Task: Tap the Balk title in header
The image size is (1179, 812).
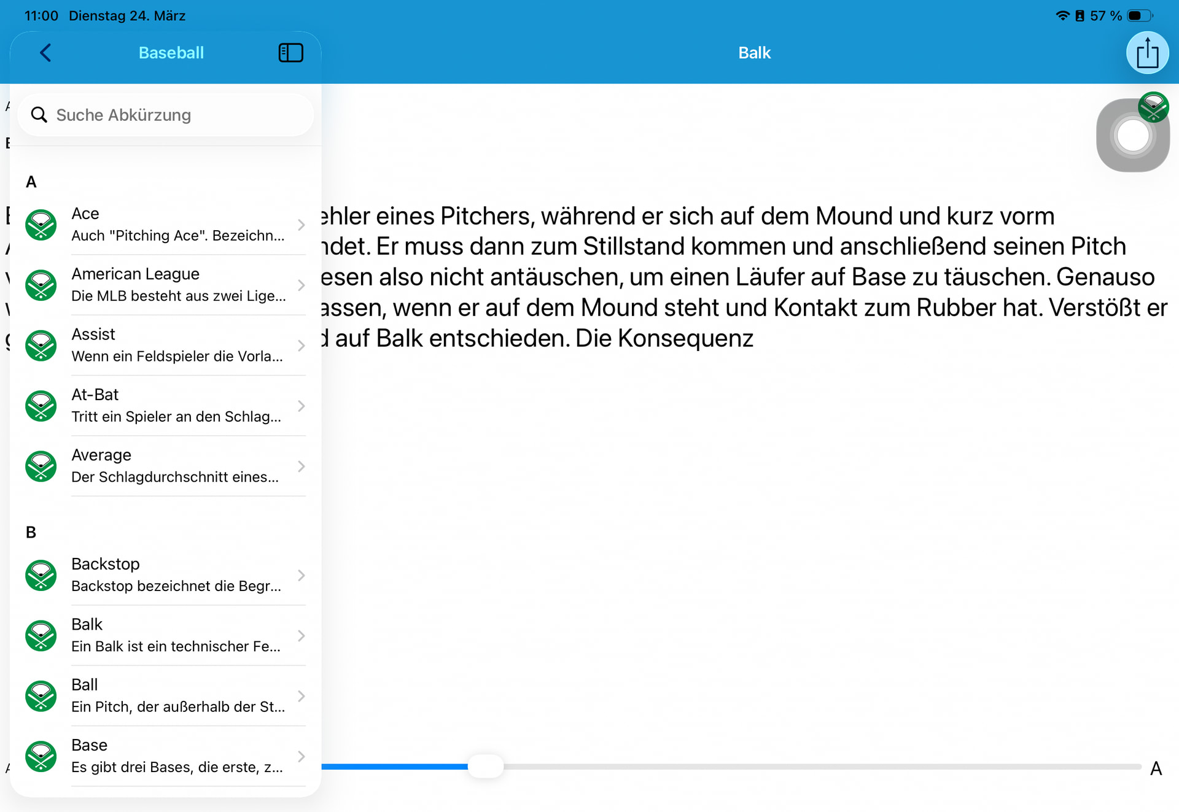Action: 753,53
